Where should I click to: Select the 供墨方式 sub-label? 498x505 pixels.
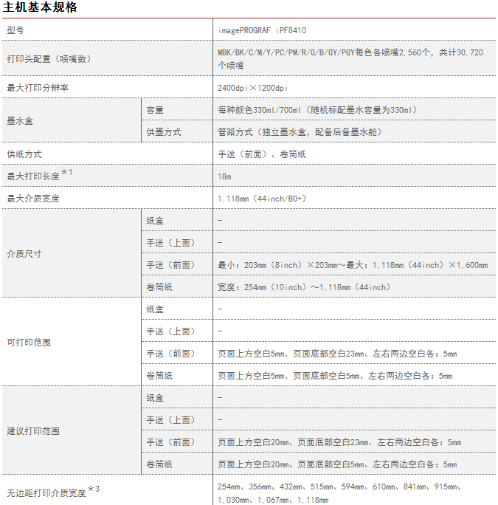coord(164,132)
